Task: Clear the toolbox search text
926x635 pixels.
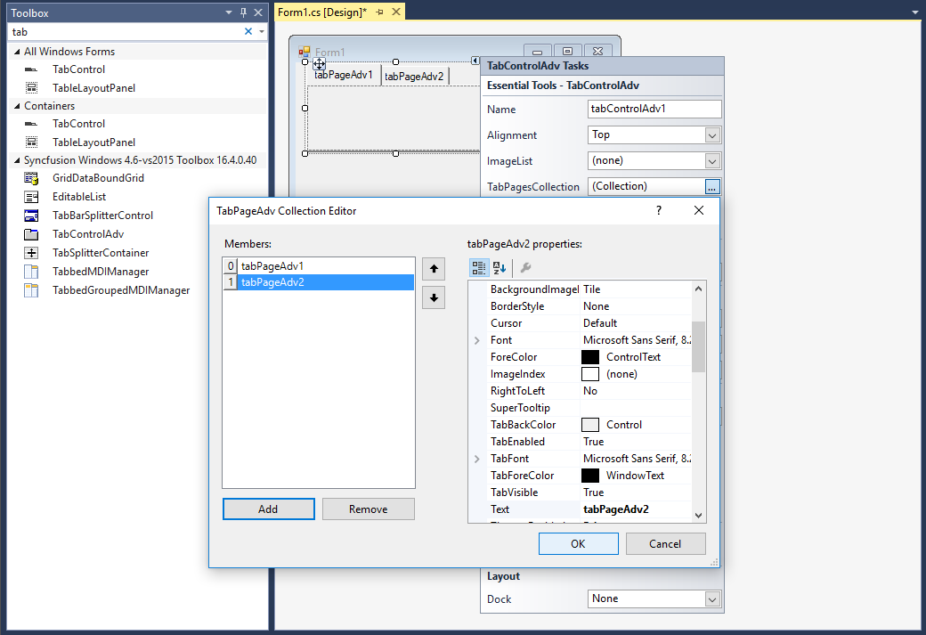Action: coord(248,31)
